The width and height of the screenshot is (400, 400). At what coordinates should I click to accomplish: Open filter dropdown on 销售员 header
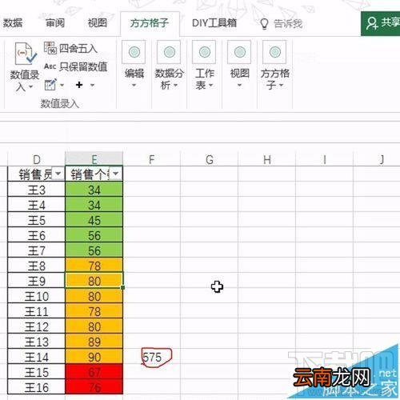point(58,174)
